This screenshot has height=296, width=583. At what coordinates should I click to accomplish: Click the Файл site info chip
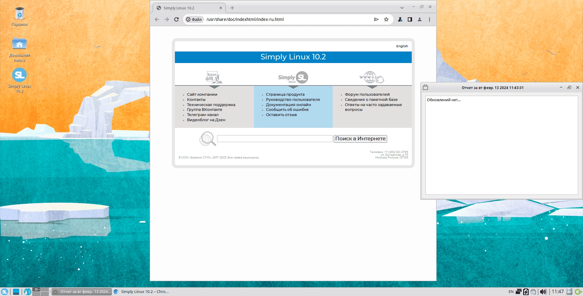[194, 19]
